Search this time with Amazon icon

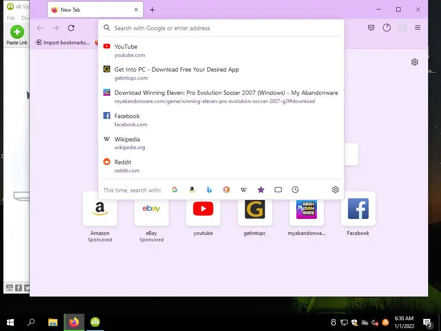(x=192, y=190)
